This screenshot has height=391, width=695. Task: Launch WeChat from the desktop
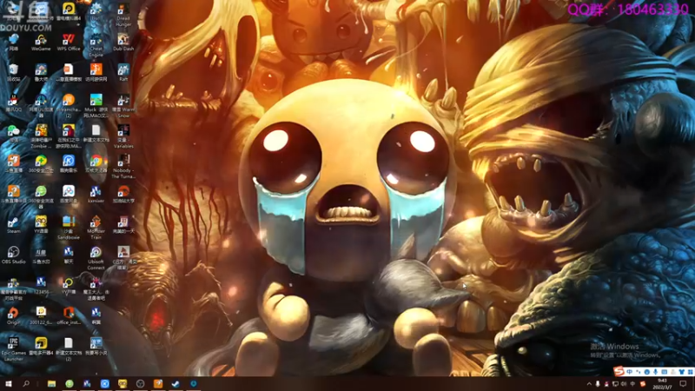click(13, 134)
